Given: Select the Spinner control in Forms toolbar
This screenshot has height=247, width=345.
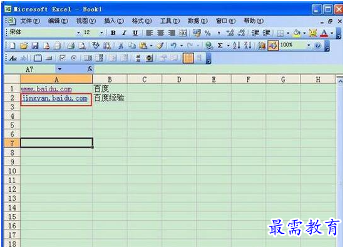Looking at the screenshot, I should 150,58.
